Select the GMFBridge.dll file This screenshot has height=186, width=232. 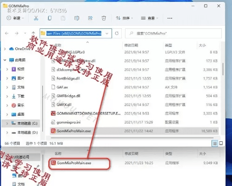click(x=68, y=96)
